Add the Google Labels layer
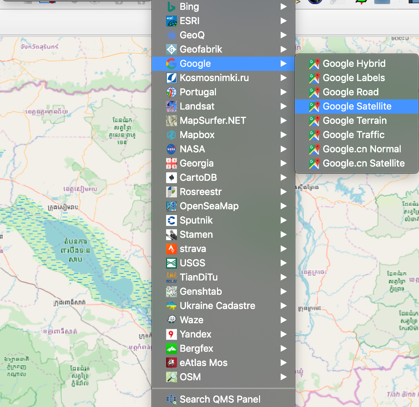 coord(356,78)
